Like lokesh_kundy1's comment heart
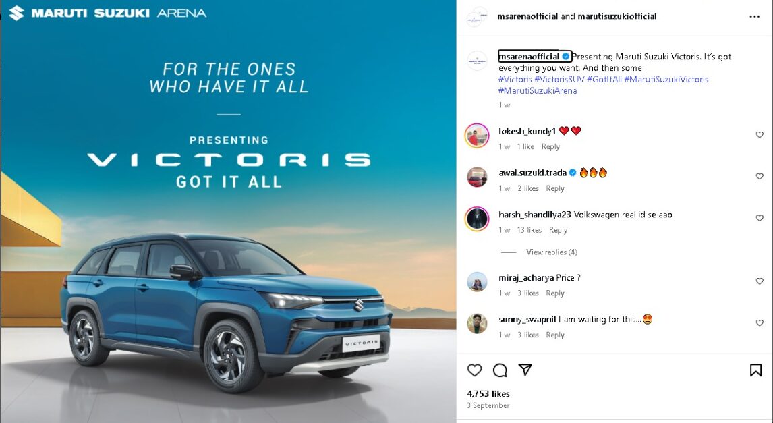The width and height of the screenshot is (773, 423). point(760,135)
